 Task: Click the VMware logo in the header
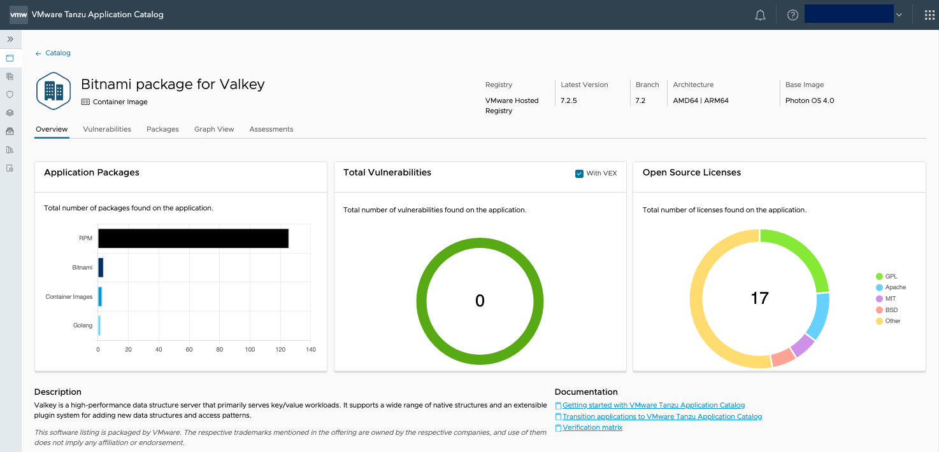18,14
